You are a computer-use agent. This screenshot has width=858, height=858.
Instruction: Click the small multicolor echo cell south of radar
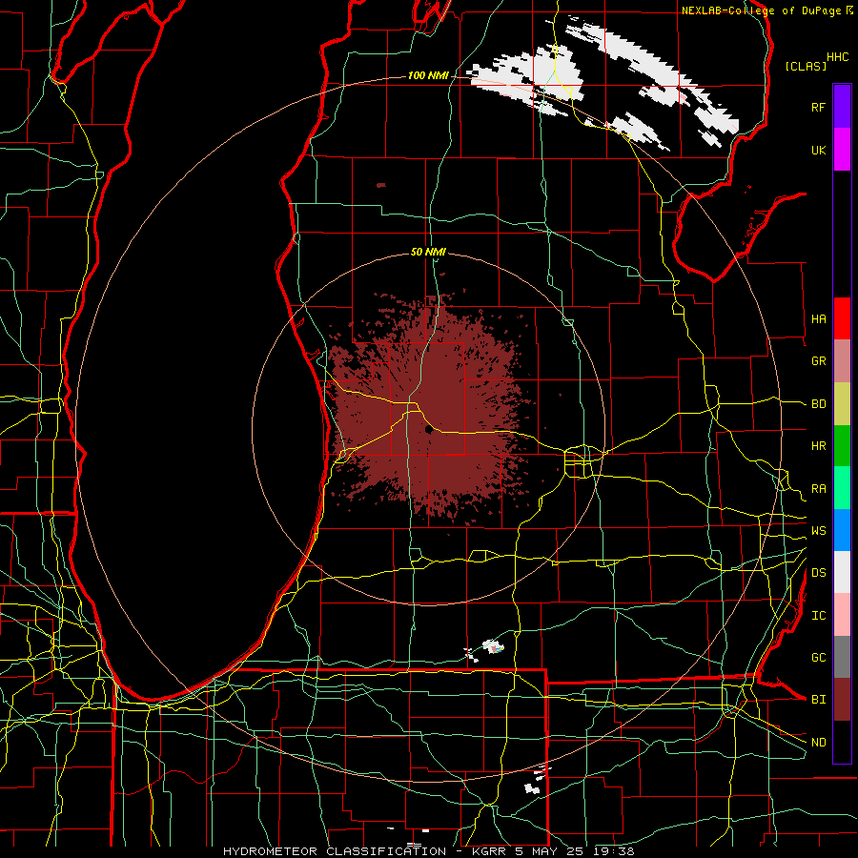point(494,646)
